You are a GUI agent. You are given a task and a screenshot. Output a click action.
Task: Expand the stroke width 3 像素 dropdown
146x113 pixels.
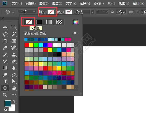[x=92, y=12]
